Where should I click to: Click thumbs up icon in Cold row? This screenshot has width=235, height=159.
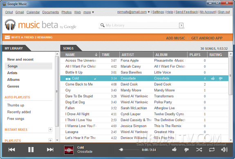[x=213, y=78]
